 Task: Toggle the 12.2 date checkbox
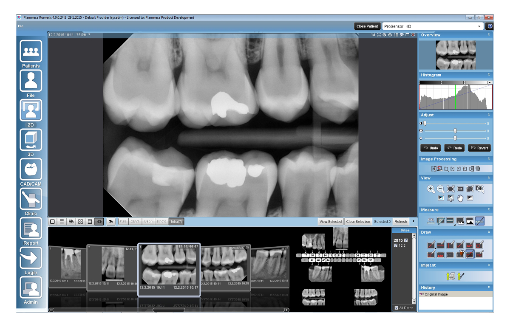[396, 245]
